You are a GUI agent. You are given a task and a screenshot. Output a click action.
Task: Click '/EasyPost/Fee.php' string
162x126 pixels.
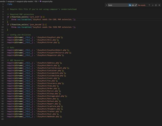pyautogui.click(x=46, y=81)
